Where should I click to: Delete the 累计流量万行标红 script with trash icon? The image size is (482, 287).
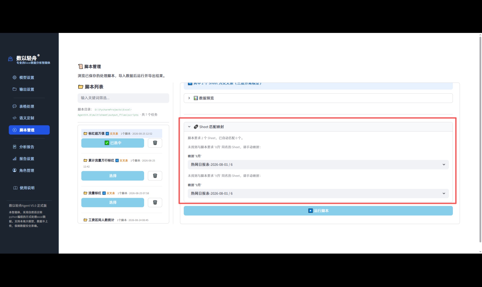(x=155, y=176)
